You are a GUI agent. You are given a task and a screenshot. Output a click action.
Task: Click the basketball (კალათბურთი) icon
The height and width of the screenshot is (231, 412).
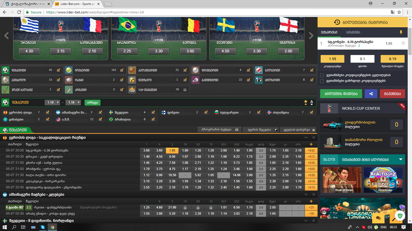pyautogui.click(x=132, y=70)
